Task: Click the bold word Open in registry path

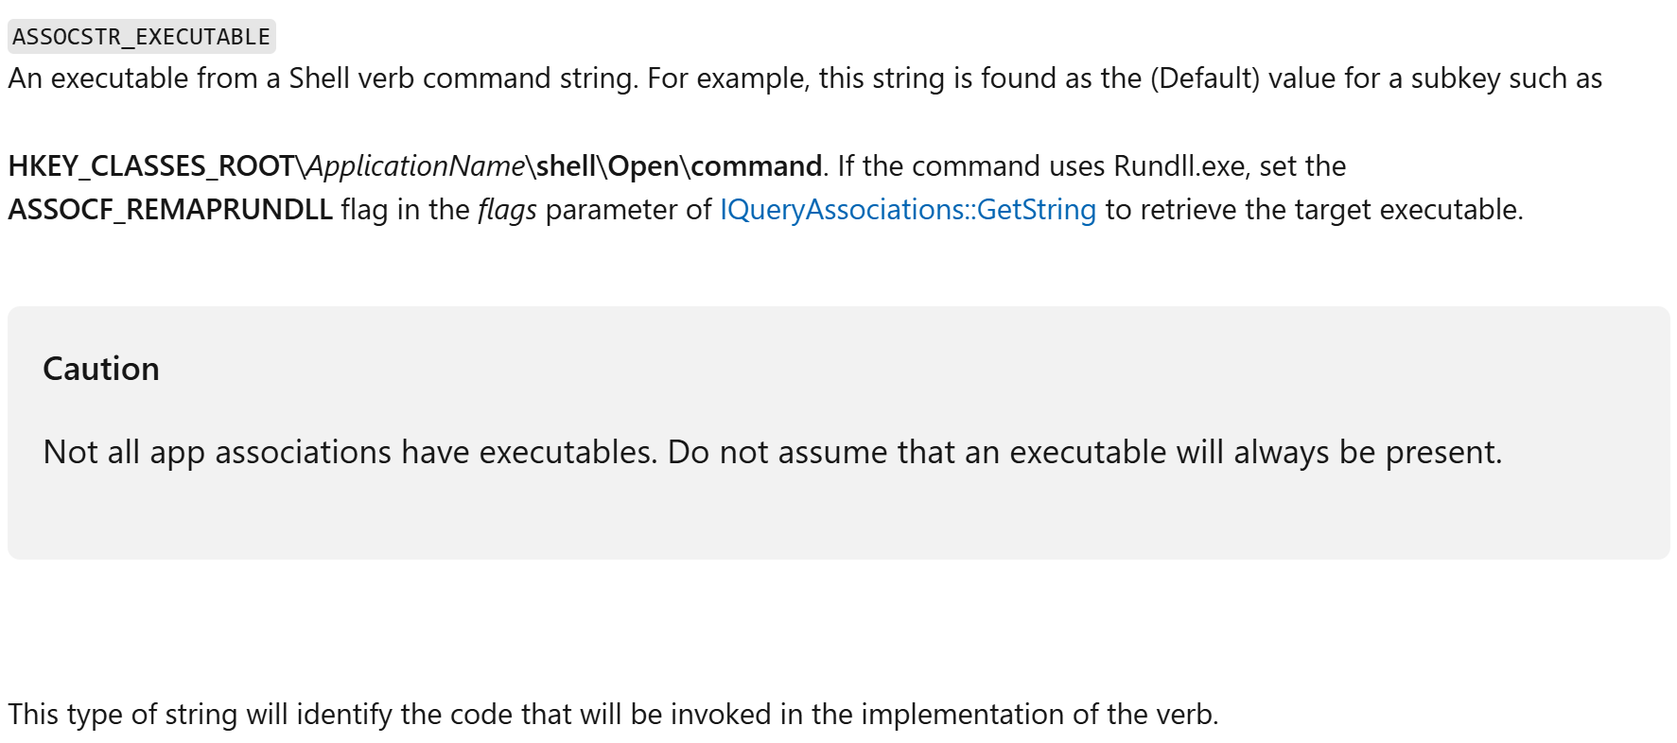Action: pyautogui.click(x=643, y=166)
